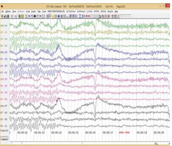This screenshot has height=146, width=172.
Task: Click the 00:00:16 time label
Action: (x=91, y=133)
